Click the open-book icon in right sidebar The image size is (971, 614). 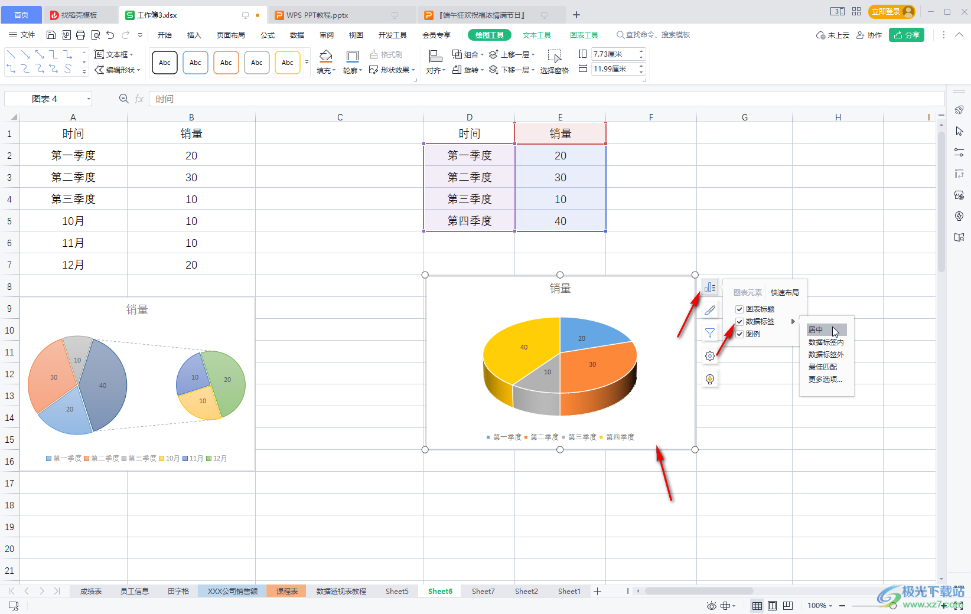(959, 237)
